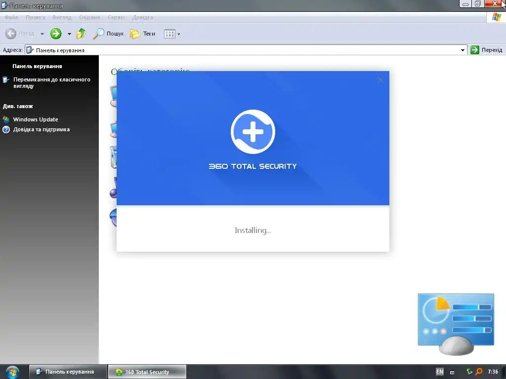Open the Довідка menu
The height and width of the screenshot is (379, 506).
pos(143,17)
